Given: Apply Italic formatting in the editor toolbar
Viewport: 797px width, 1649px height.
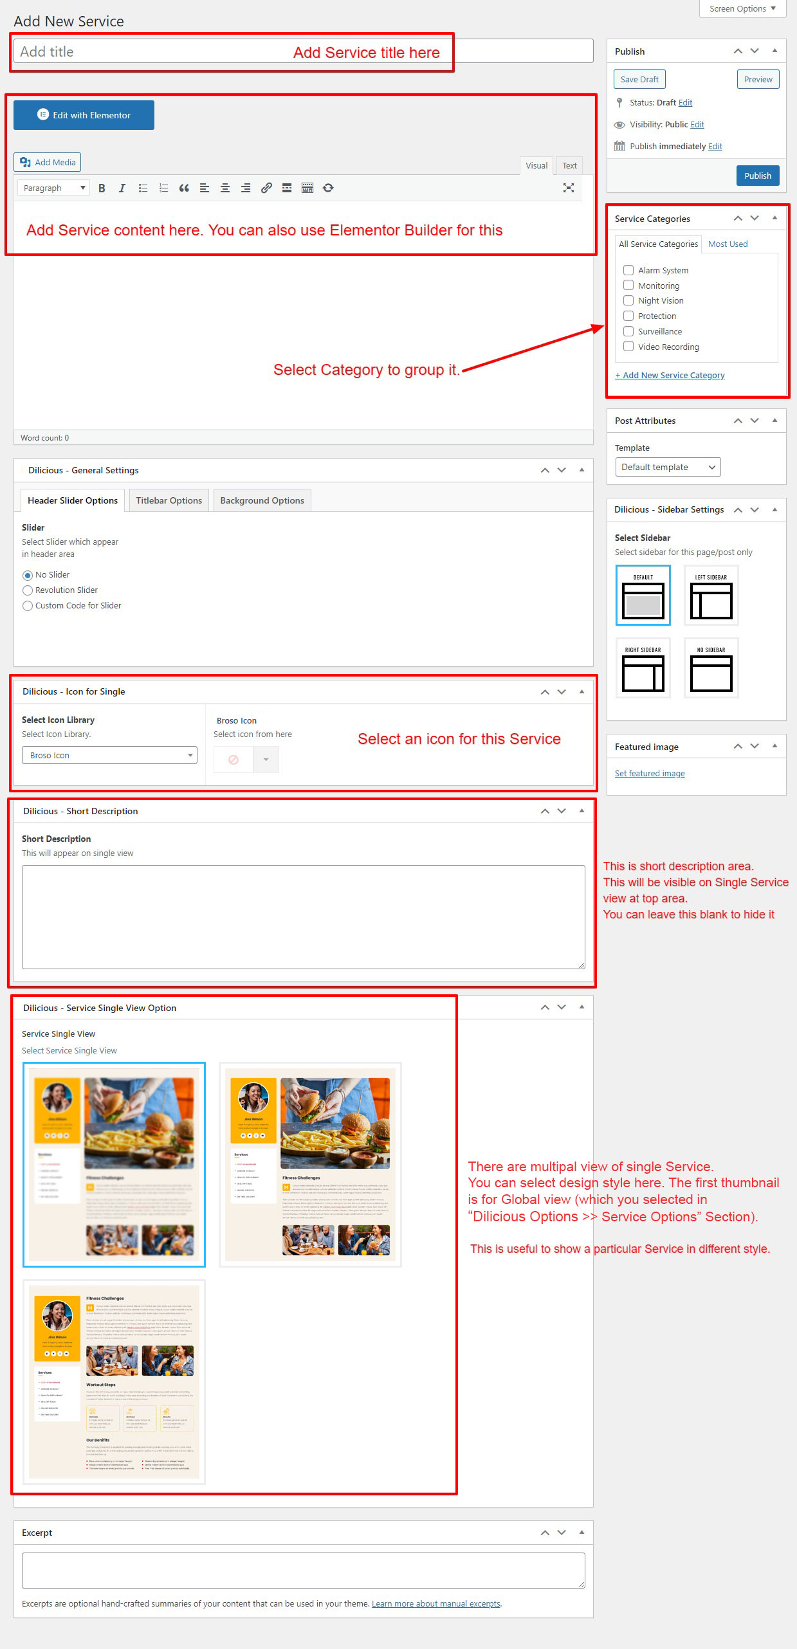Looking at the screenshot, I should point(122,188).
